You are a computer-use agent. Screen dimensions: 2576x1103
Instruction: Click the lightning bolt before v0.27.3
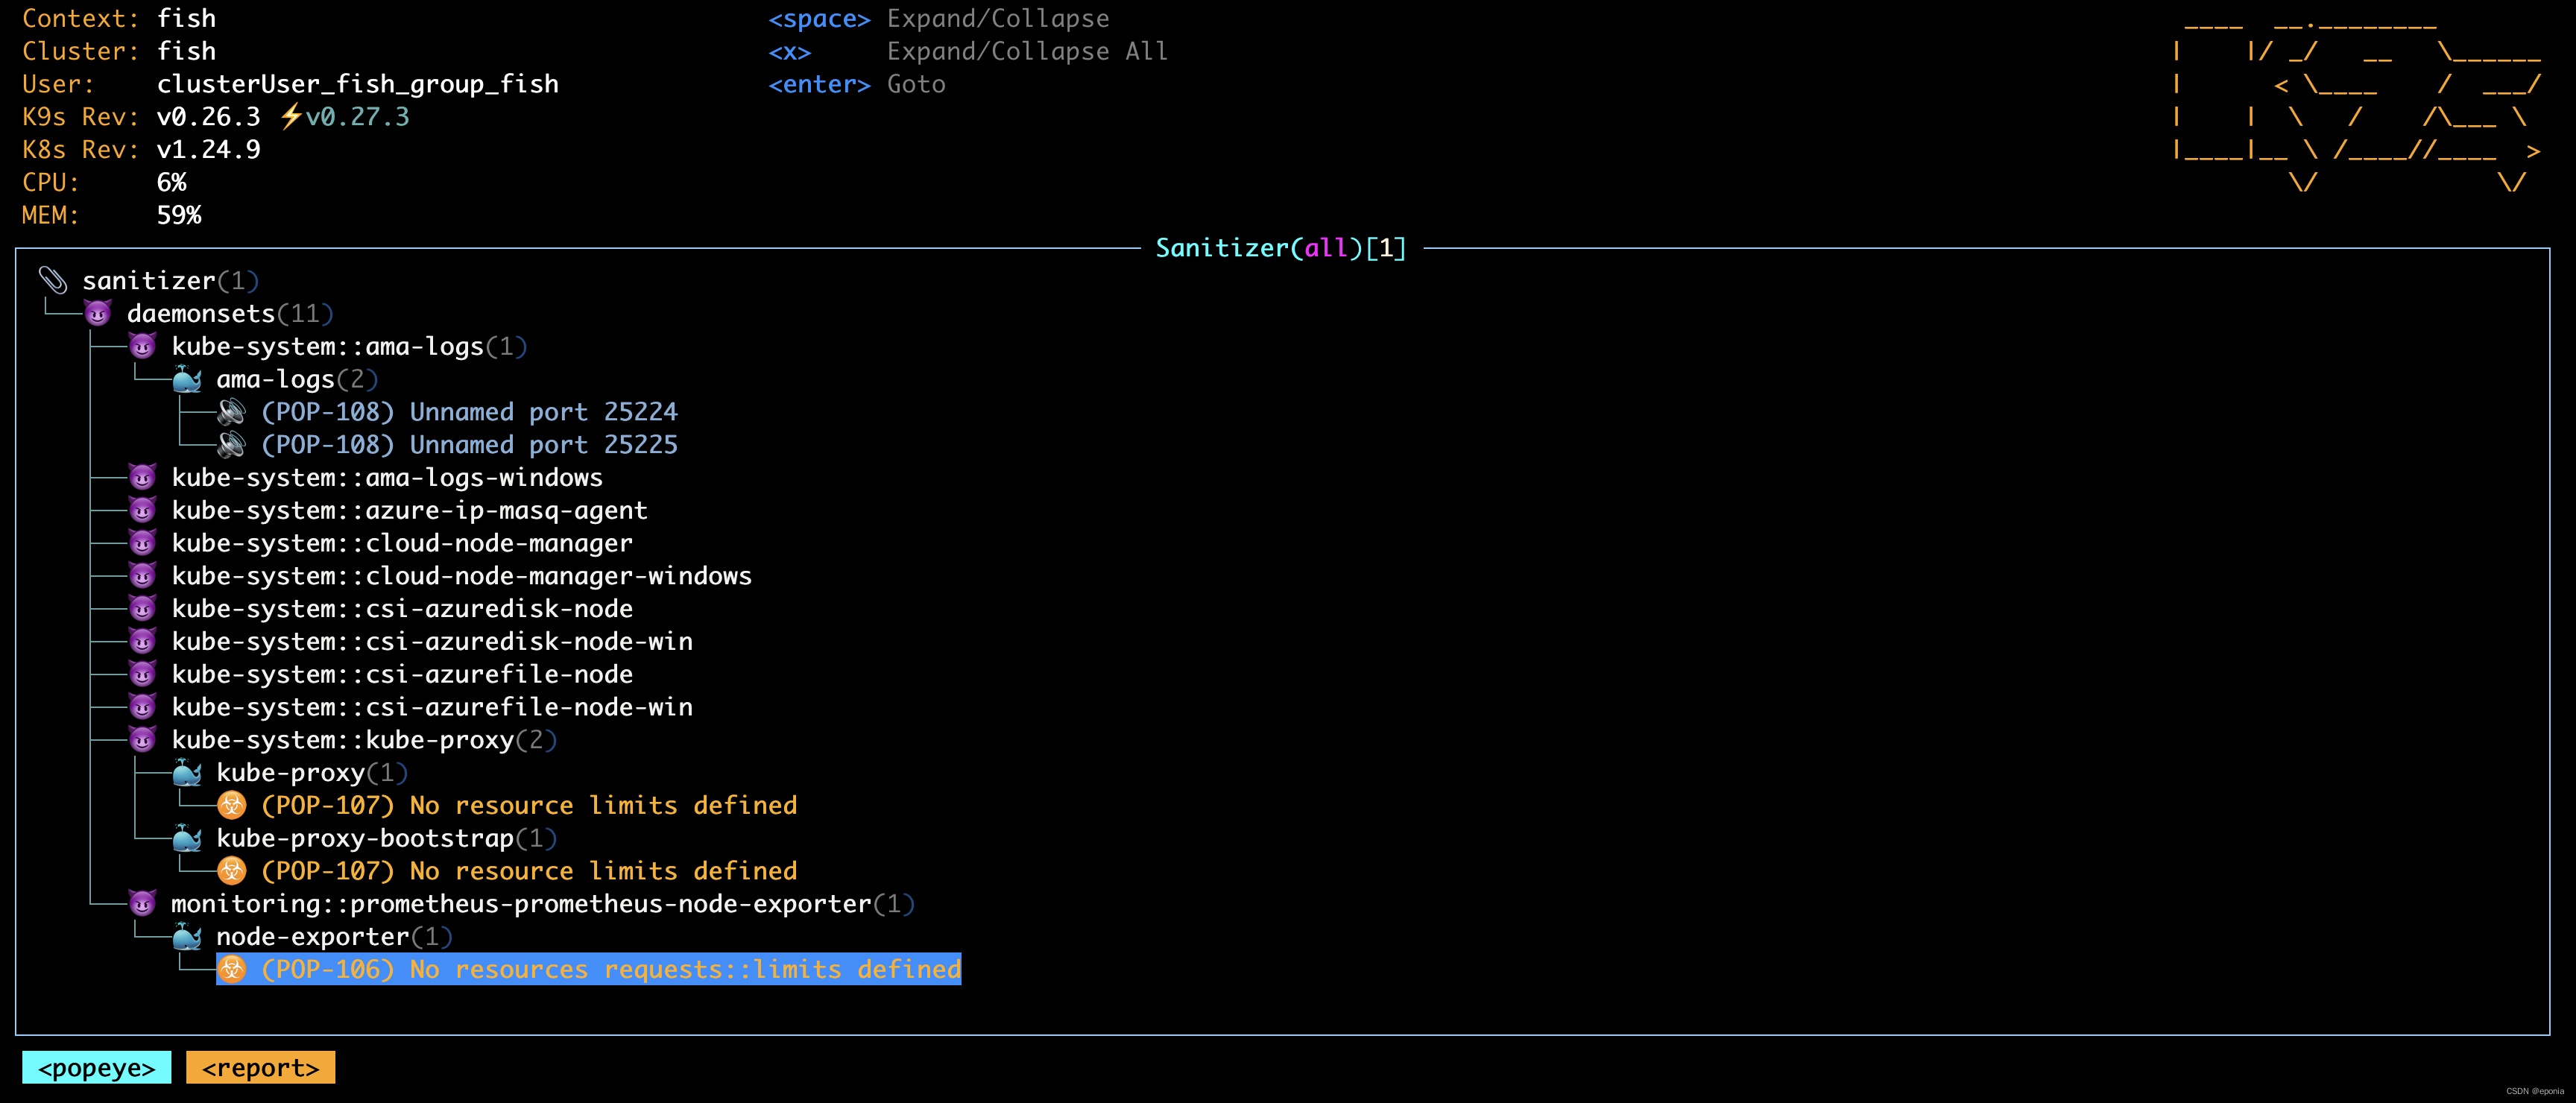290,117
